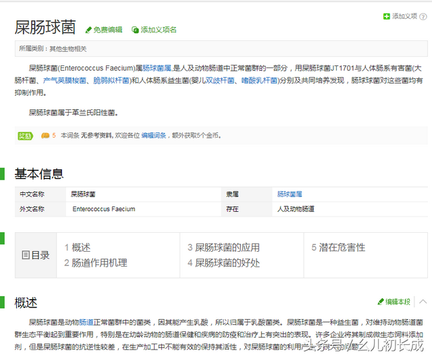
Task: Click the help question mark after 添加义项
Action: click(x=422, y=16)
